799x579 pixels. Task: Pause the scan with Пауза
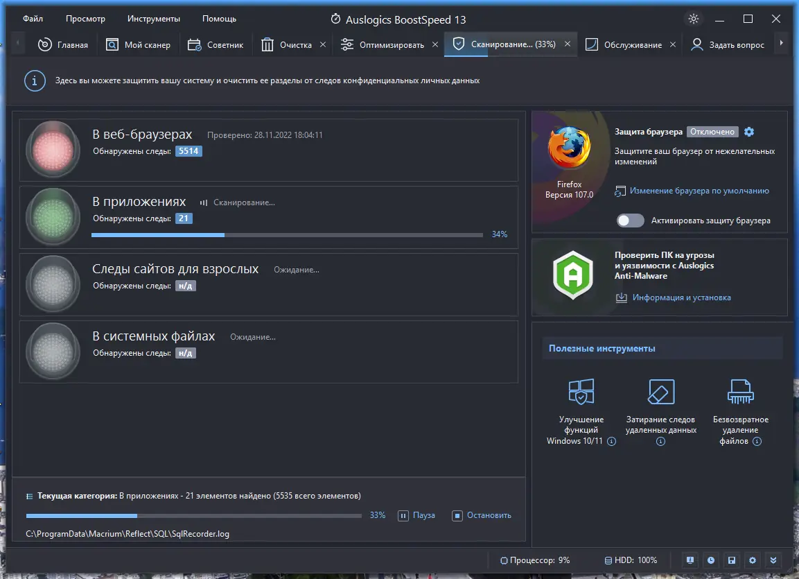(417, 515)
